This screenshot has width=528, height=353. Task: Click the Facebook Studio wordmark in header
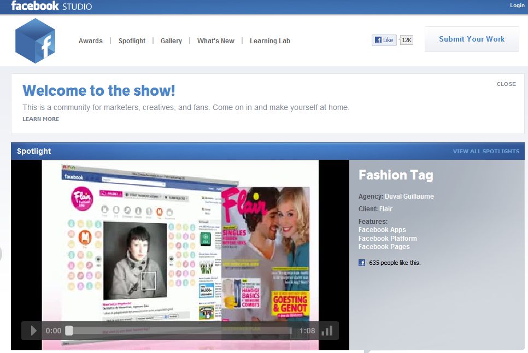click(x=51, y=6)
